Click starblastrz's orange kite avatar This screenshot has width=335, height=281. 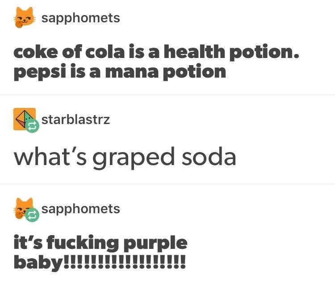point(23,119)
